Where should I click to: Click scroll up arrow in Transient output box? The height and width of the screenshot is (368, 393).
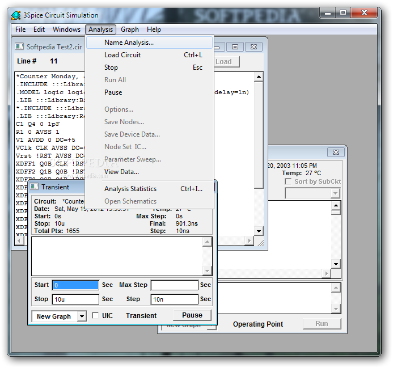pyautogui.click(x=208, y=242)
